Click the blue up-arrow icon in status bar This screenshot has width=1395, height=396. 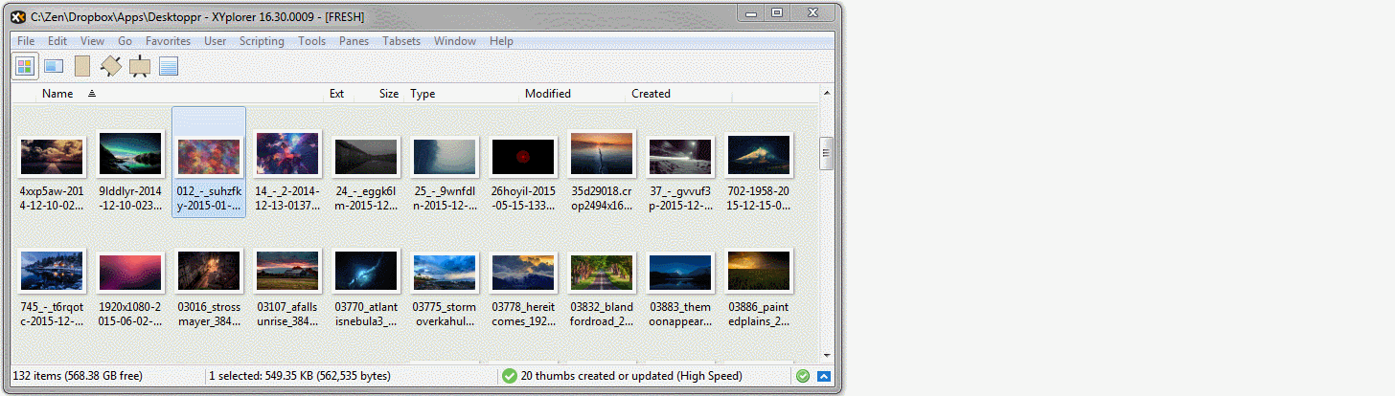(x=823, y=376)
